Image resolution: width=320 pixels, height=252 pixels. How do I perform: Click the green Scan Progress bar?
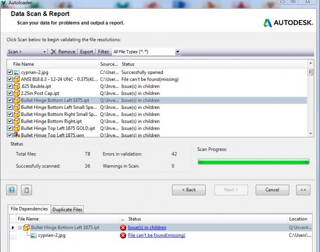[x=254, y=162]
